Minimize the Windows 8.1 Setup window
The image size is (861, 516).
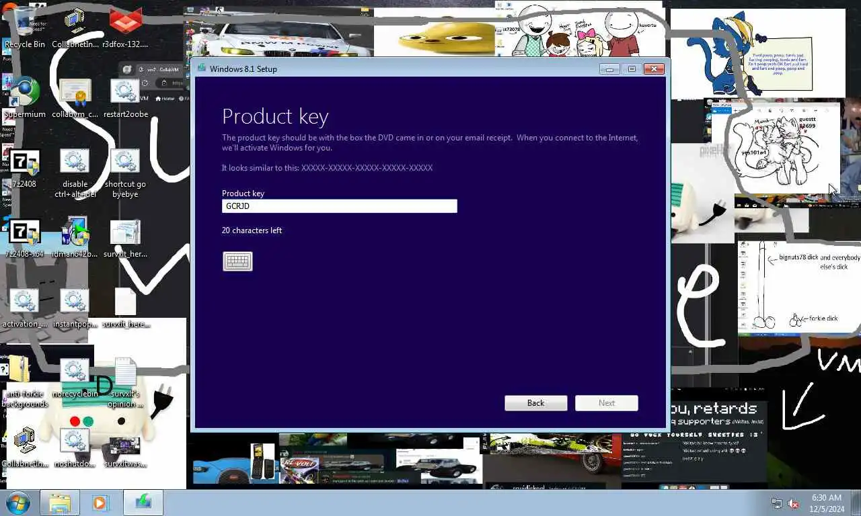(609, 69)
